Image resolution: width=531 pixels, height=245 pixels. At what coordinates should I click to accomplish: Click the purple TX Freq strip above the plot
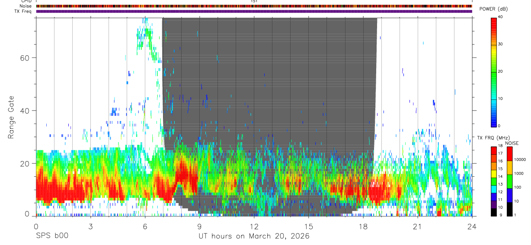254,11
